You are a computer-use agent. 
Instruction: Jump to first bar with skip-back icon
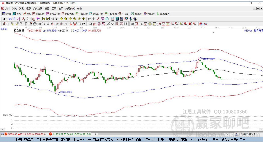[43, 19]
